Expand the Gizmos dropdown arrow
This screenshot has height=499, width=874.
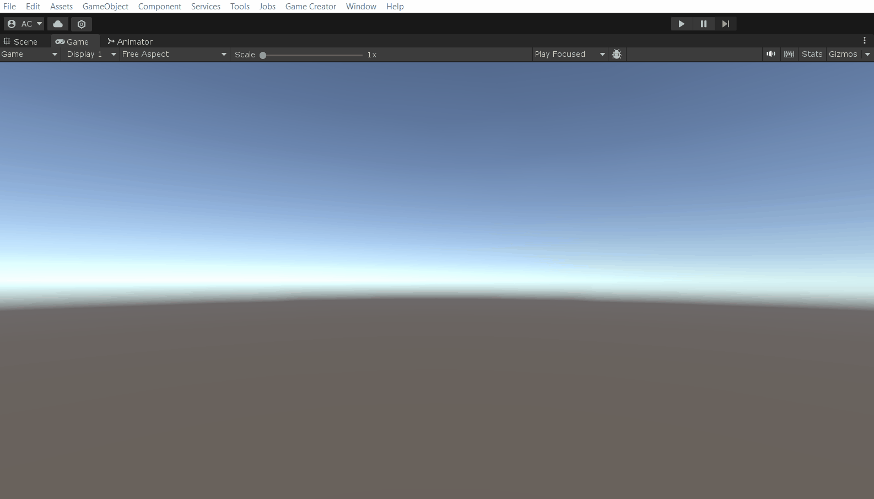pyautogui.click(x=867, y=54)
